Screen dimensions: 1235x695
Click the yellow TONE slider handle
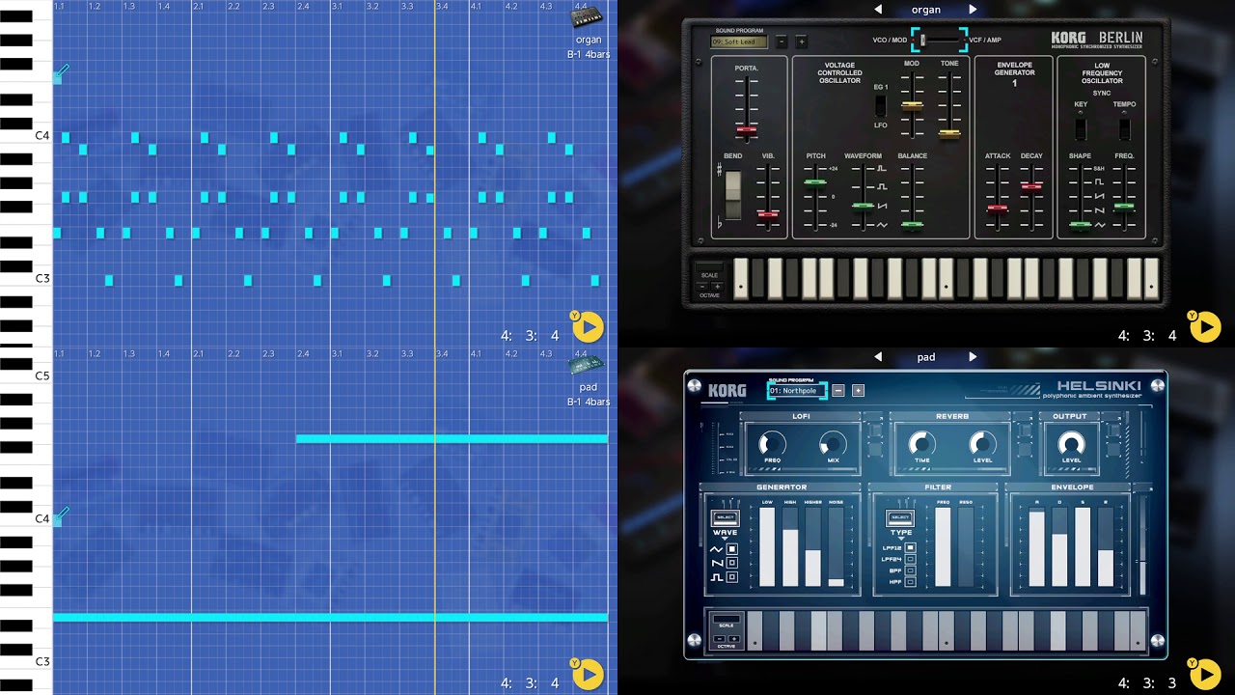tap(949, 133)
